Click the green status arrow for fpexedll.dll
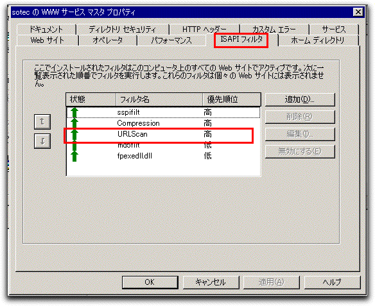The height and width of the screenshot is (306, 375). click(x=74, y=156)
